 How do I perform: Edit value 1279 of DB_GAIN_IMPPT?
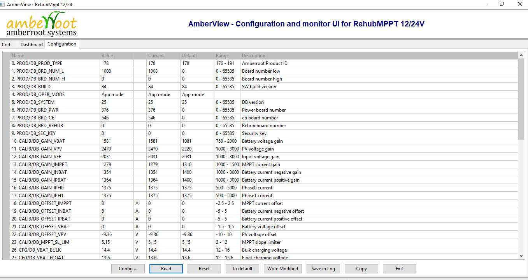[x=117, y=164]
